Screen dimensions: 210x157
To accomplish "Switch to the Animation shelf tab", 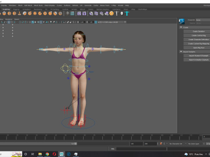I will click(x=27, y=9).
